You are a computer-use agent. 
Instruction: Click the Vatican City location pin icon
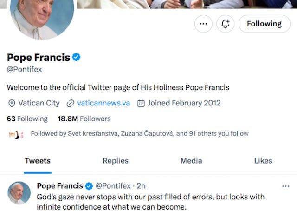click(12, 103)
